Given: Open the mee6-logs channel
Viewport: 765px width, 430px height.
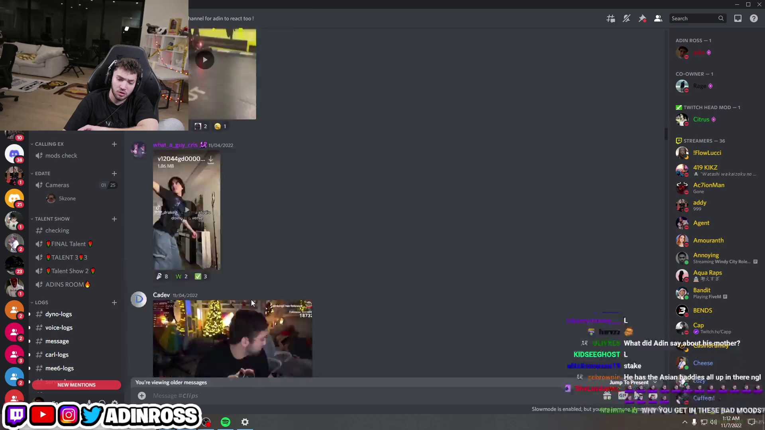Looking at the screenshot, I should [76, 368].
